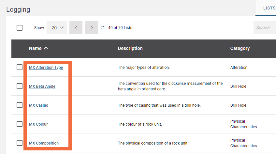Check the box for MX Beta Angle
This screenshot has height=154, width=276.
pos(20,86)
